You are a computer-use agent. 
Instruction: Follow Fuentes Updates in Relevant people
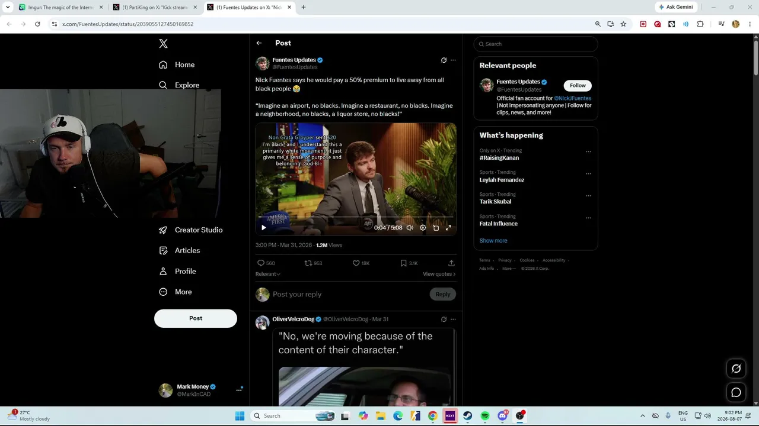578,85
